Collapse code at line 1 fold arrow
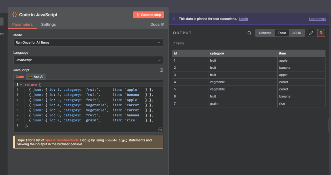Screen dimensions: 331x175 click(21, 85)
